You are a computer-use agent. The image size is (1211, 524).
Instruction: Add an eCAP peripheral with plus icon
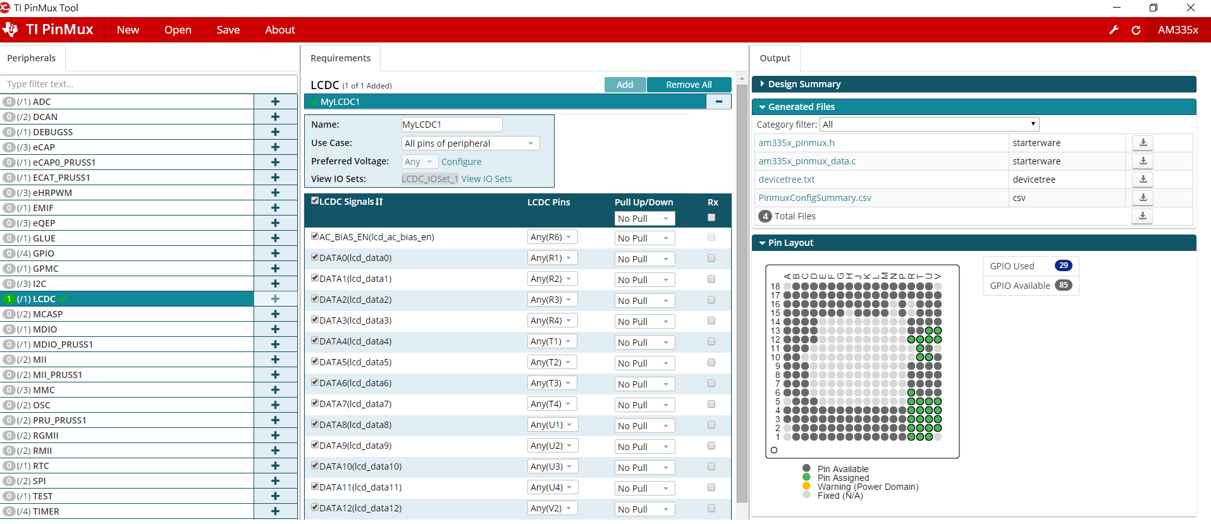(275, 147)
